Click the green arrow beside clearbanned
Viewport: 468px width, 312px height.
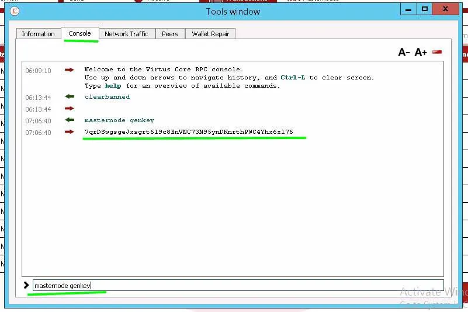70,96
